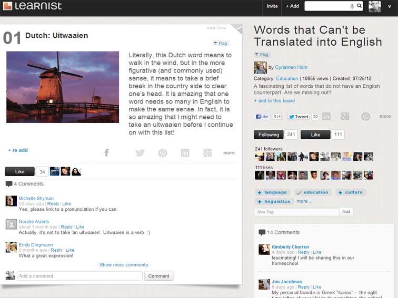This screenshot has width=398, height=298.
Task: Reply to Kimberly Charron's comment
Action: [303, 252]
